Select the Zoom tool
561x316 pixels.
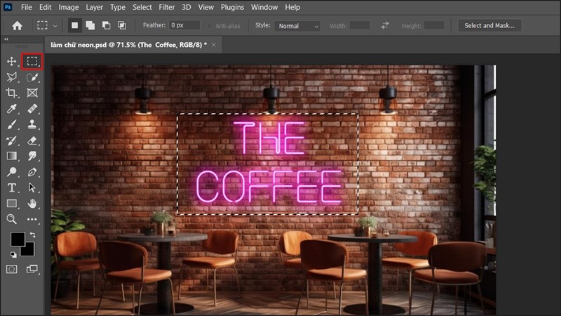coord(11,219)
